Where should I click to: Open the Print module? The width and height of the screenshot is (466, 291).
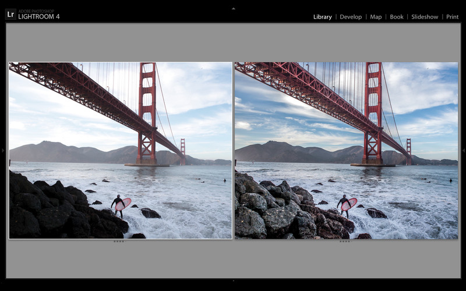(452, 17)
